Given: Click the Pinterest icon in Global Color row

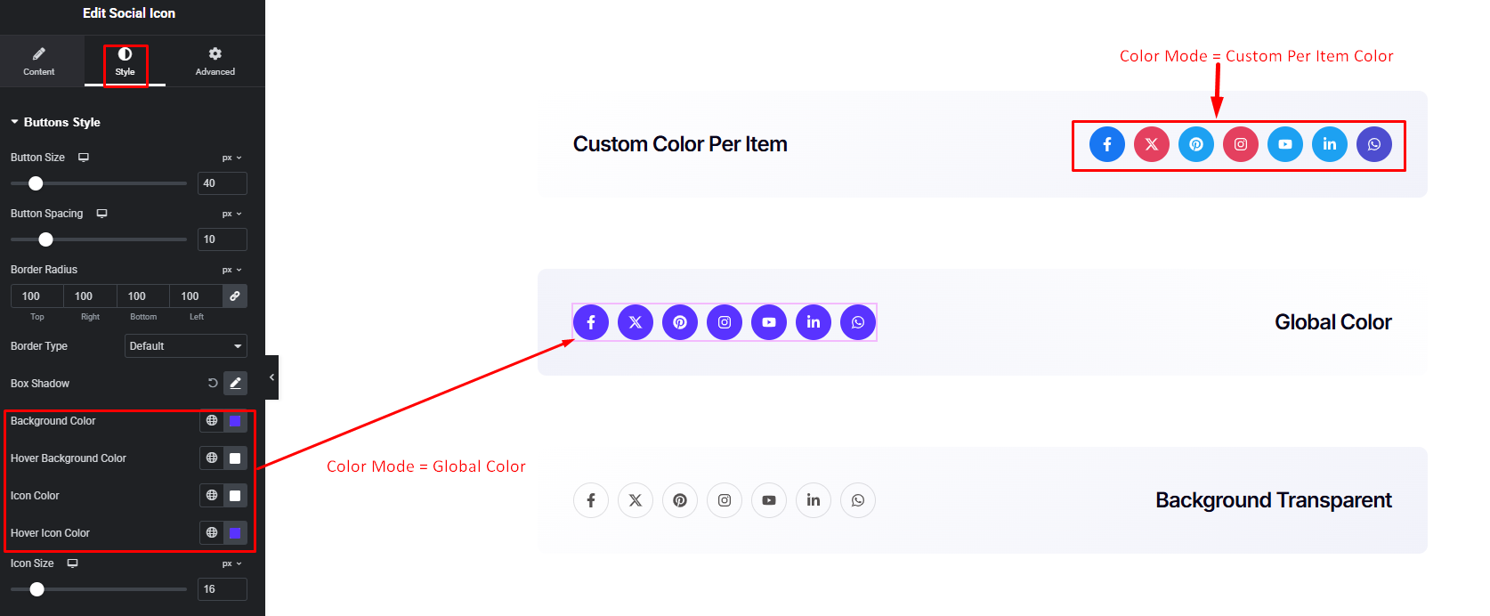Looking at the screenshot, I should 679,322.
